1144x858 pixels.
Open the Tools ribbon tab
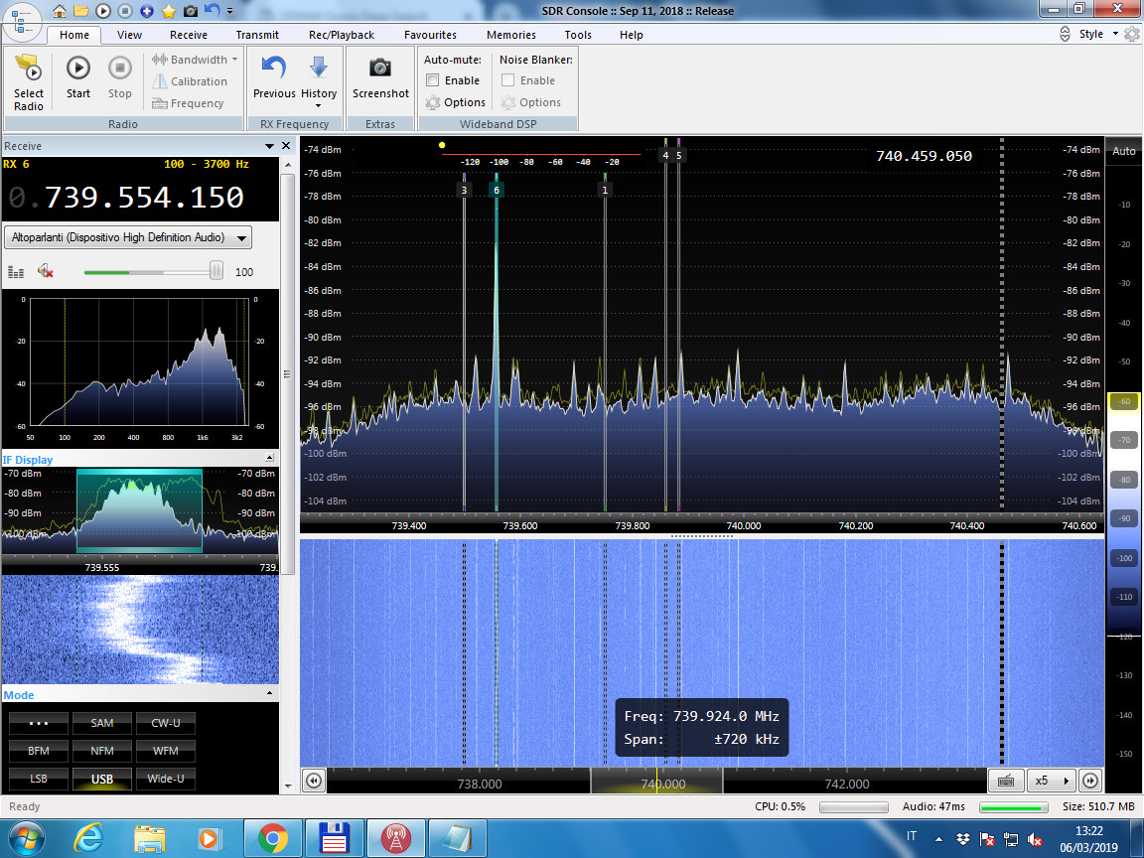[578, 35]
